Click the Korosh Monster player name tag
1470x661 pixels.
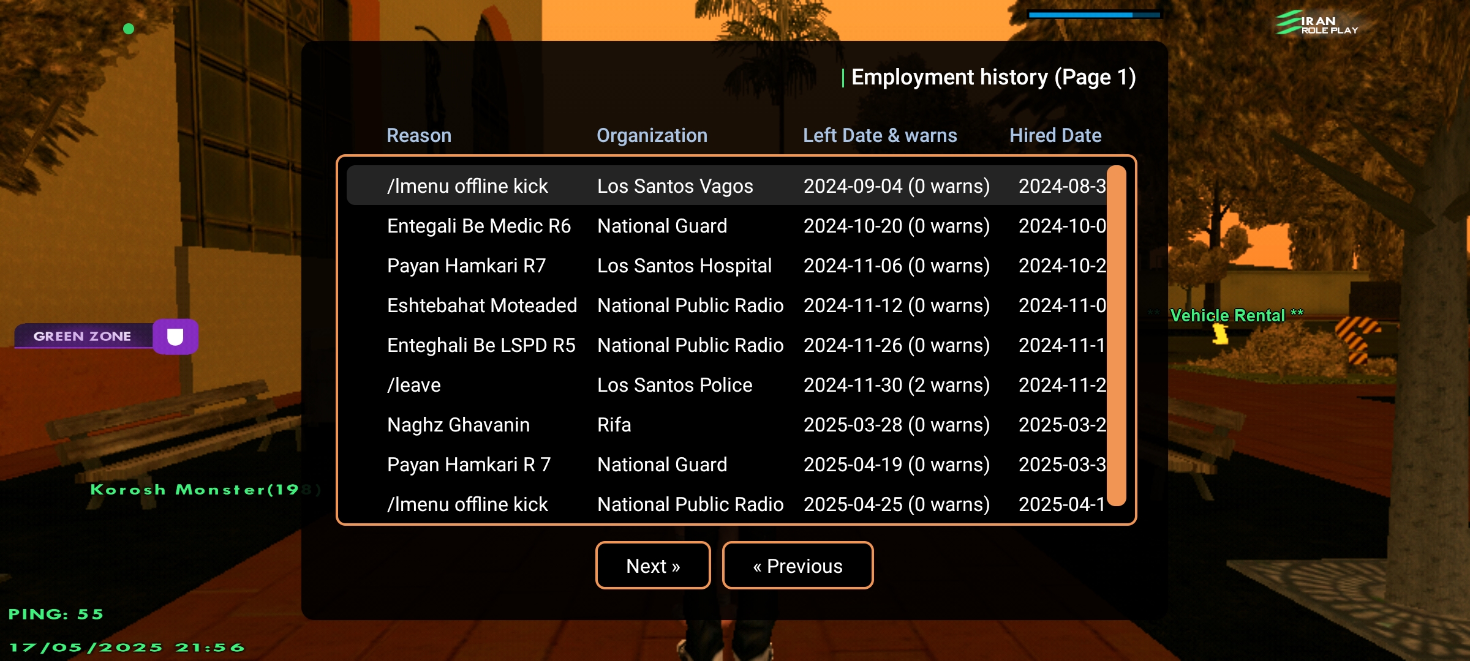[205, 490]
